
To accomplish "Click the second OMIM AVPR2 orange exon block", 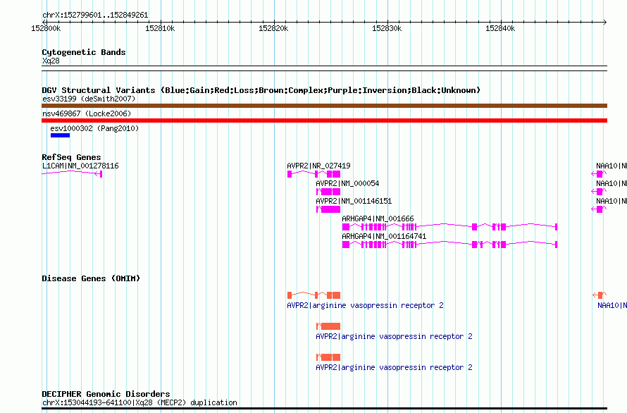I will [328, 326].
